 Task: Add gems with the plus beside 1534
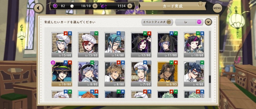pos(130,6)
